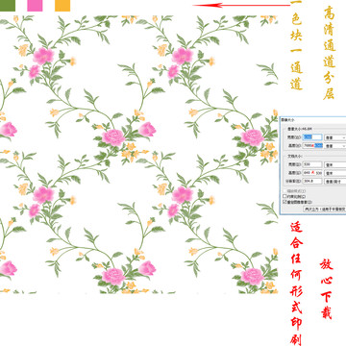Open the bicubic resampling method dropdown

tap(325, 209)
